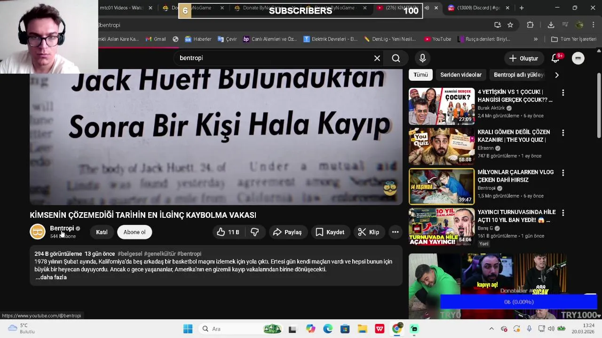This screenshot has height=338, width=602.
Task: Open Chrome three-dot menu
Action: pos(593,25)
